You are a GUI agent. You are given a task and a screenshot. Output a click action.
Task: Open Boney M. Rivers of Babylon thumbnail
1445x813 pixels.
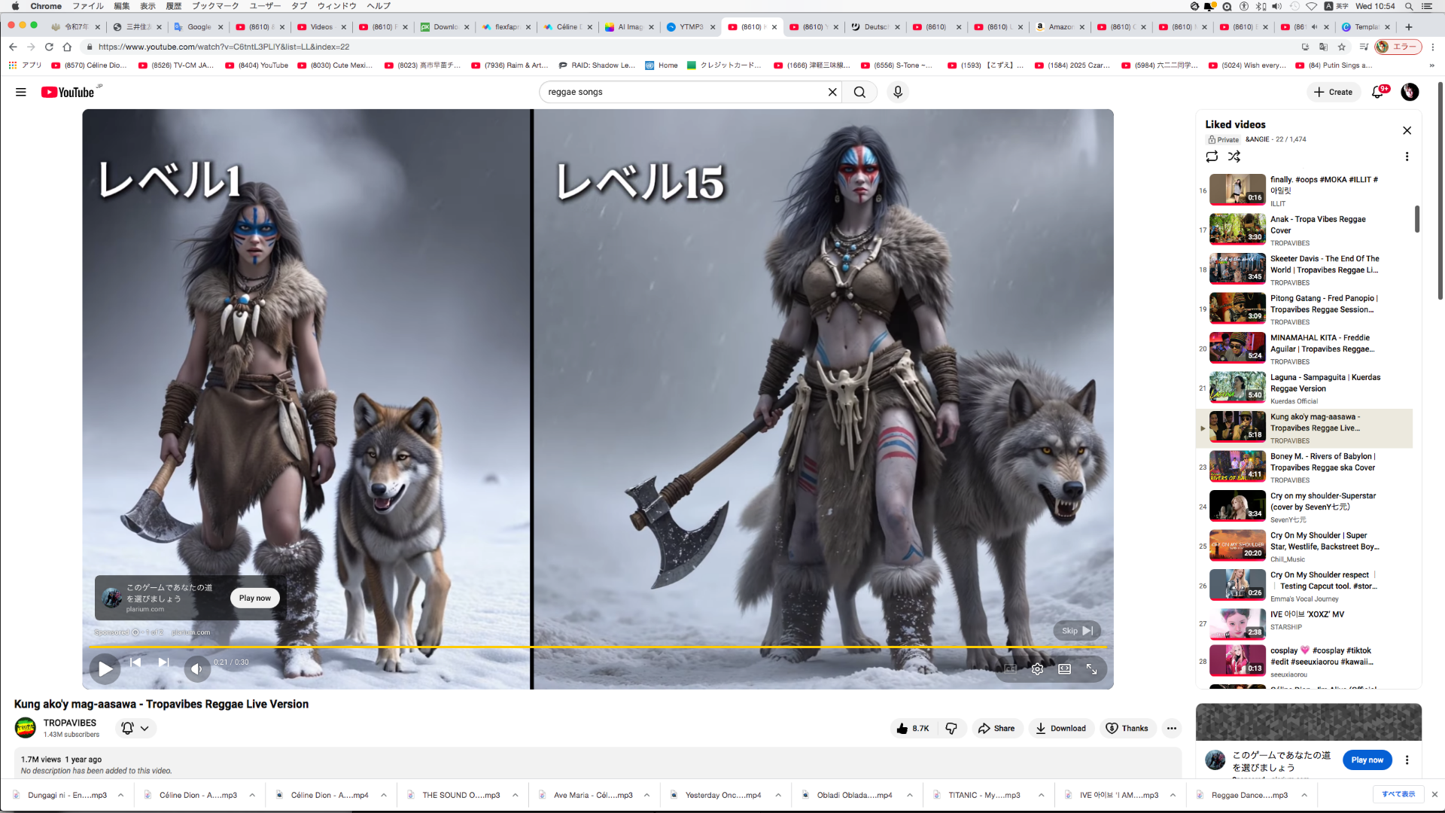click(1237, 467)
